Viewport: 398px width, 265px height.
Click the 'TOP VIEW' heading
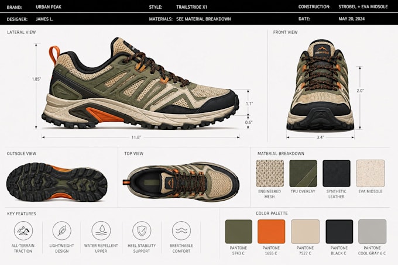point(134,153)
